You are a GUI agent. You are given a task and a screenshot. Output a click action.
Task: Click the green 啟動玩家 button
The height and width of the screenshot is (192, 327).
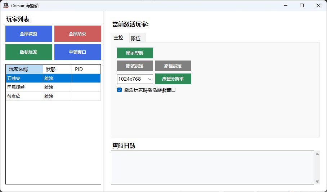pos(28,52)
